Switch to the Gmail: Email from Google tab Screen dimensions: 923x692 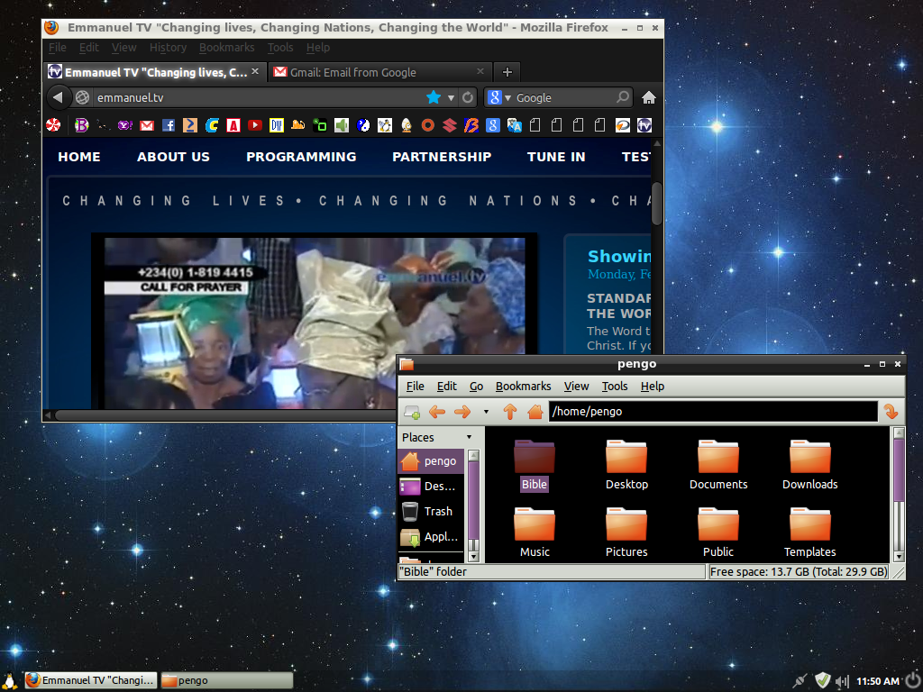[x=379, y=72]
